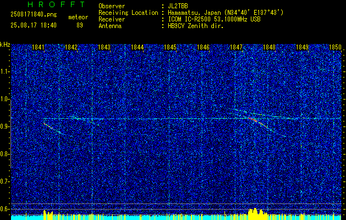This screenshot has height=220, width=346.
Task: Click the 1848 time marker
Action: 269,47
